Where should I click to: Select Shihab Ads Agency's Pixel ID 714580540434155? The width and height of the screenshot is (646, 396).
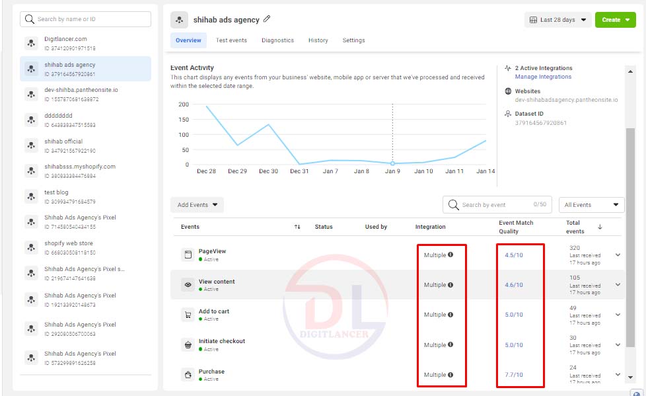[85, 222]
